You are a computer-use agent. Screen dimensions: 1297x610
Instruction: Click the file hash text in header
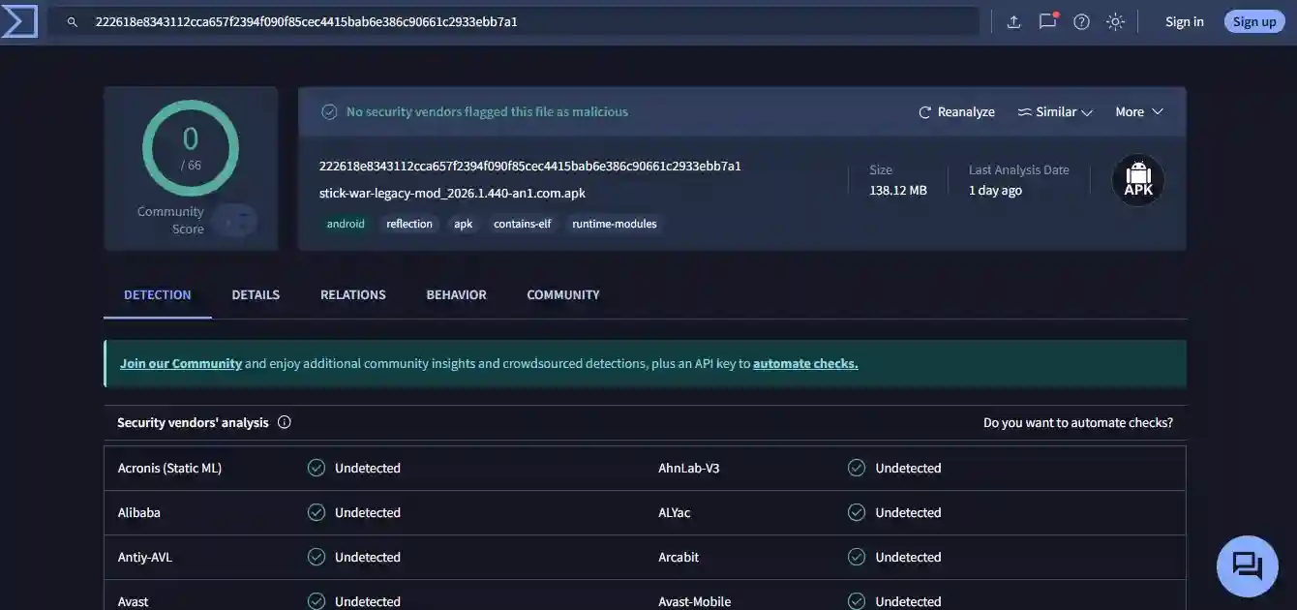click(x=530, y=166)
